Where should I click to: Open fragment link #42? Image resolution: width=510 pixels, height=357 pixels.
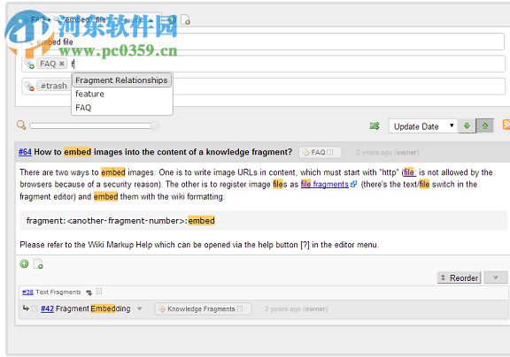[x=48, y=308]
